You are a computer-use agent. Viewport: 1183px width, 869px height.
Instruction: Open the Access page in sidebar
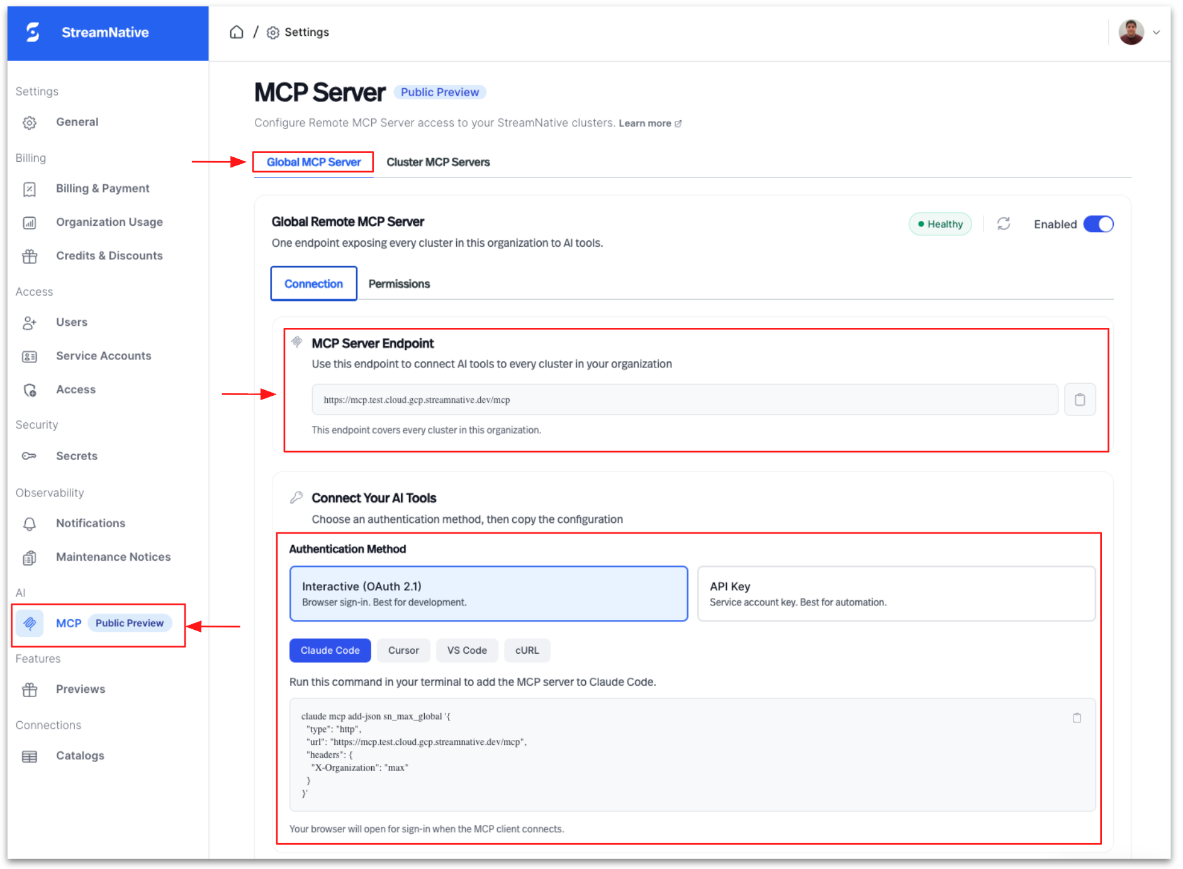coord(76,390)
